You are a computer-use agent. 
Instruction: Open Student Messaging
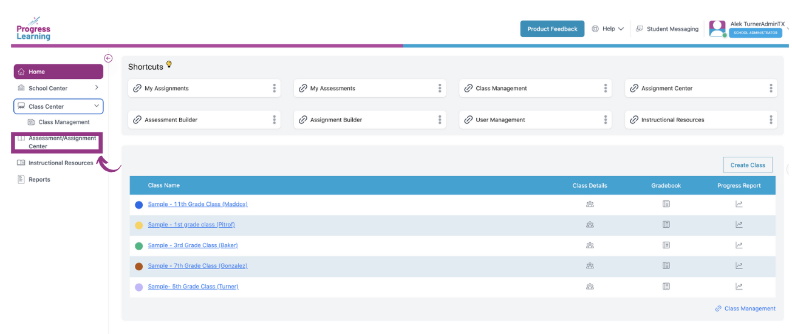point(667,29)
